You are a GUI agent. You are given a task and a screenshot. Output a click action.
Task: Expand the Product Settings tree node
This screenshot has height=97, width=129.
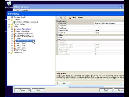click(x=9, y=24)
